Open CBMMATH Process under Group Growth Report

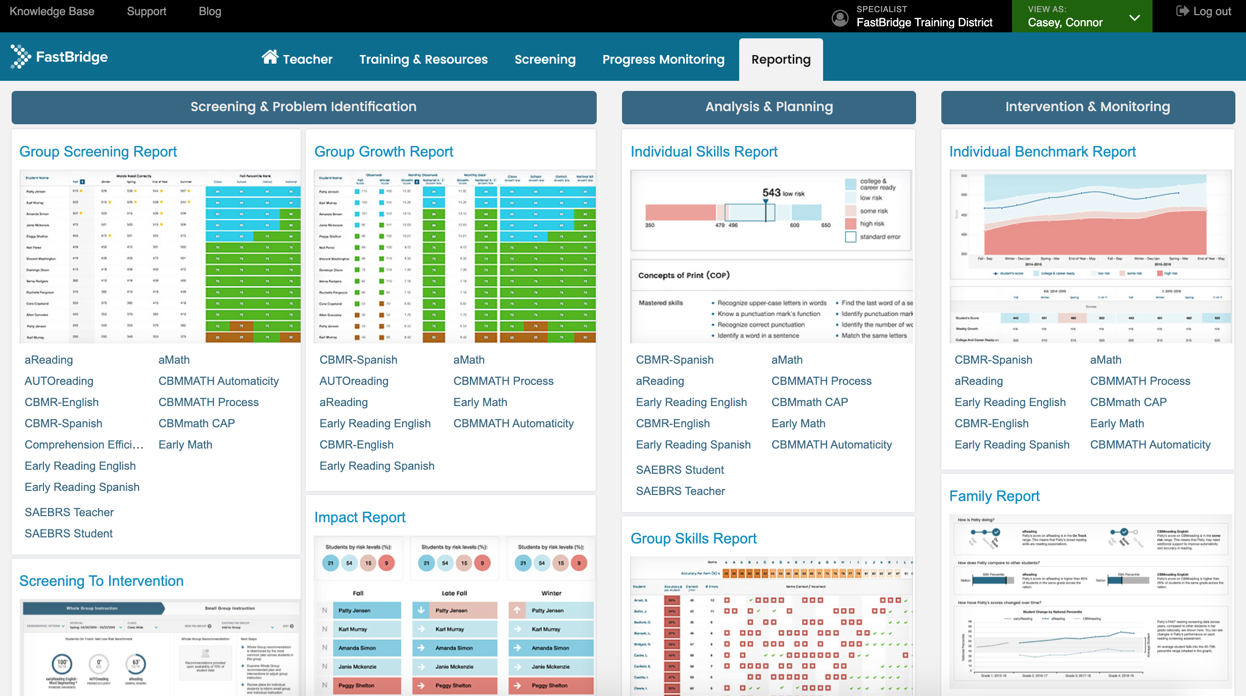coord(503,381)
